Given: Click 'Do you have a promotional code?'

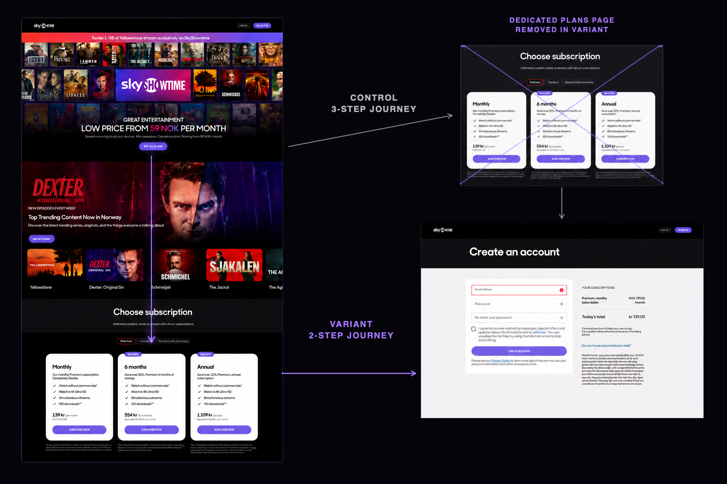Looking at the screenshot, I should (x=606, y=346).
